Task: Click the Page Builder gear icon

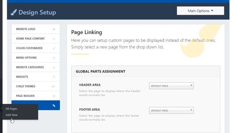Action: click(54, 96)
